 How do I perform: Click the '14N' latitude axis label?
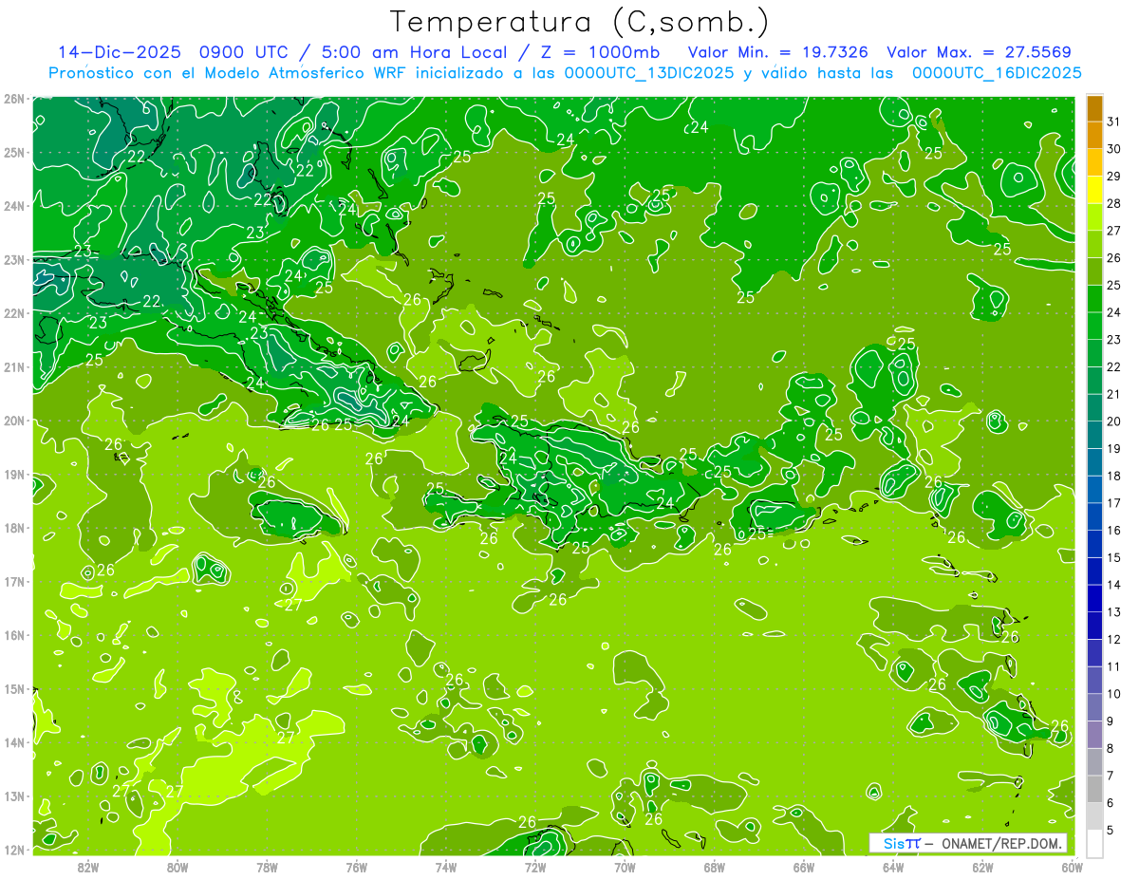[x=13, y=742]
